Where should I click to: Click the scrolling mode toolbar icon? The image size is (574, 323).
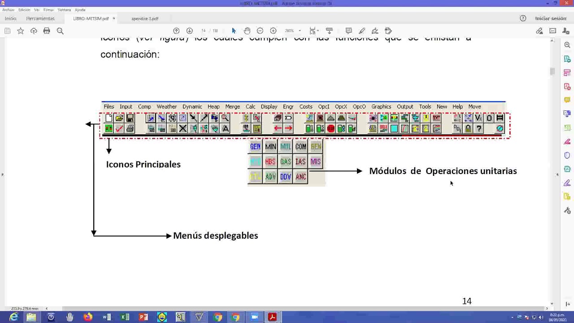[x=329, y=31]
